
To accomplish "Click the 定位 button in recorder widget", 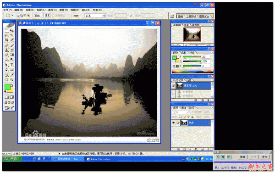I will 264,157.
